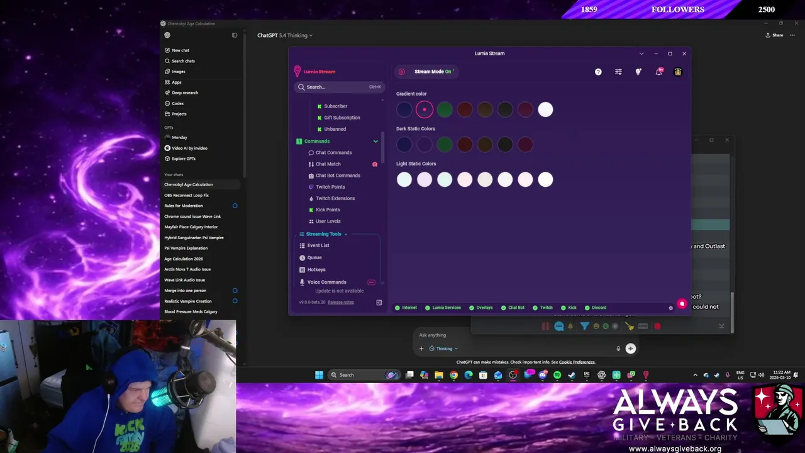Click the Windows taskbar Search box
This screenshot has width=805, height=453.
click(364, 375)
